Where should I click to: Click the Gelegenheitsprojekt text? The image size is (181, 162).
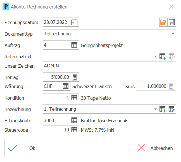102,45
